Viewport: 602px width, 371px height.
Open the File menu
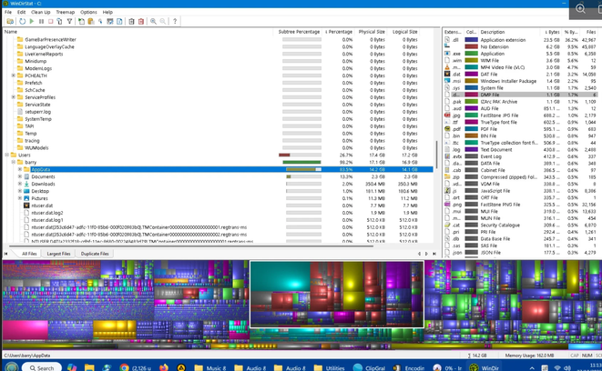(x=8, y=12)
